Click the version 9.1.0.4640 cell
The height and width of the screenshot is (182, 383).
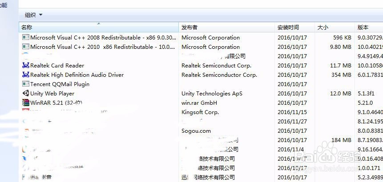pos(370,112)
